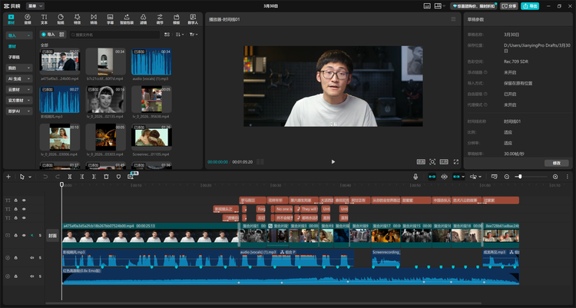
Task: Mute the 影视飓风.mp3 audio track
Action: [32, 257]
